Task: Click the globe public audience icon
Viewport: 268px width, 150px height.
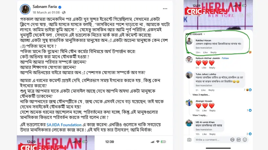Action: click(64, 12)
